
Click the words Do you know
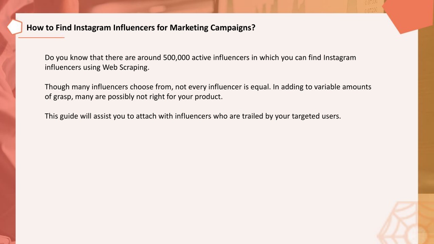66,58
